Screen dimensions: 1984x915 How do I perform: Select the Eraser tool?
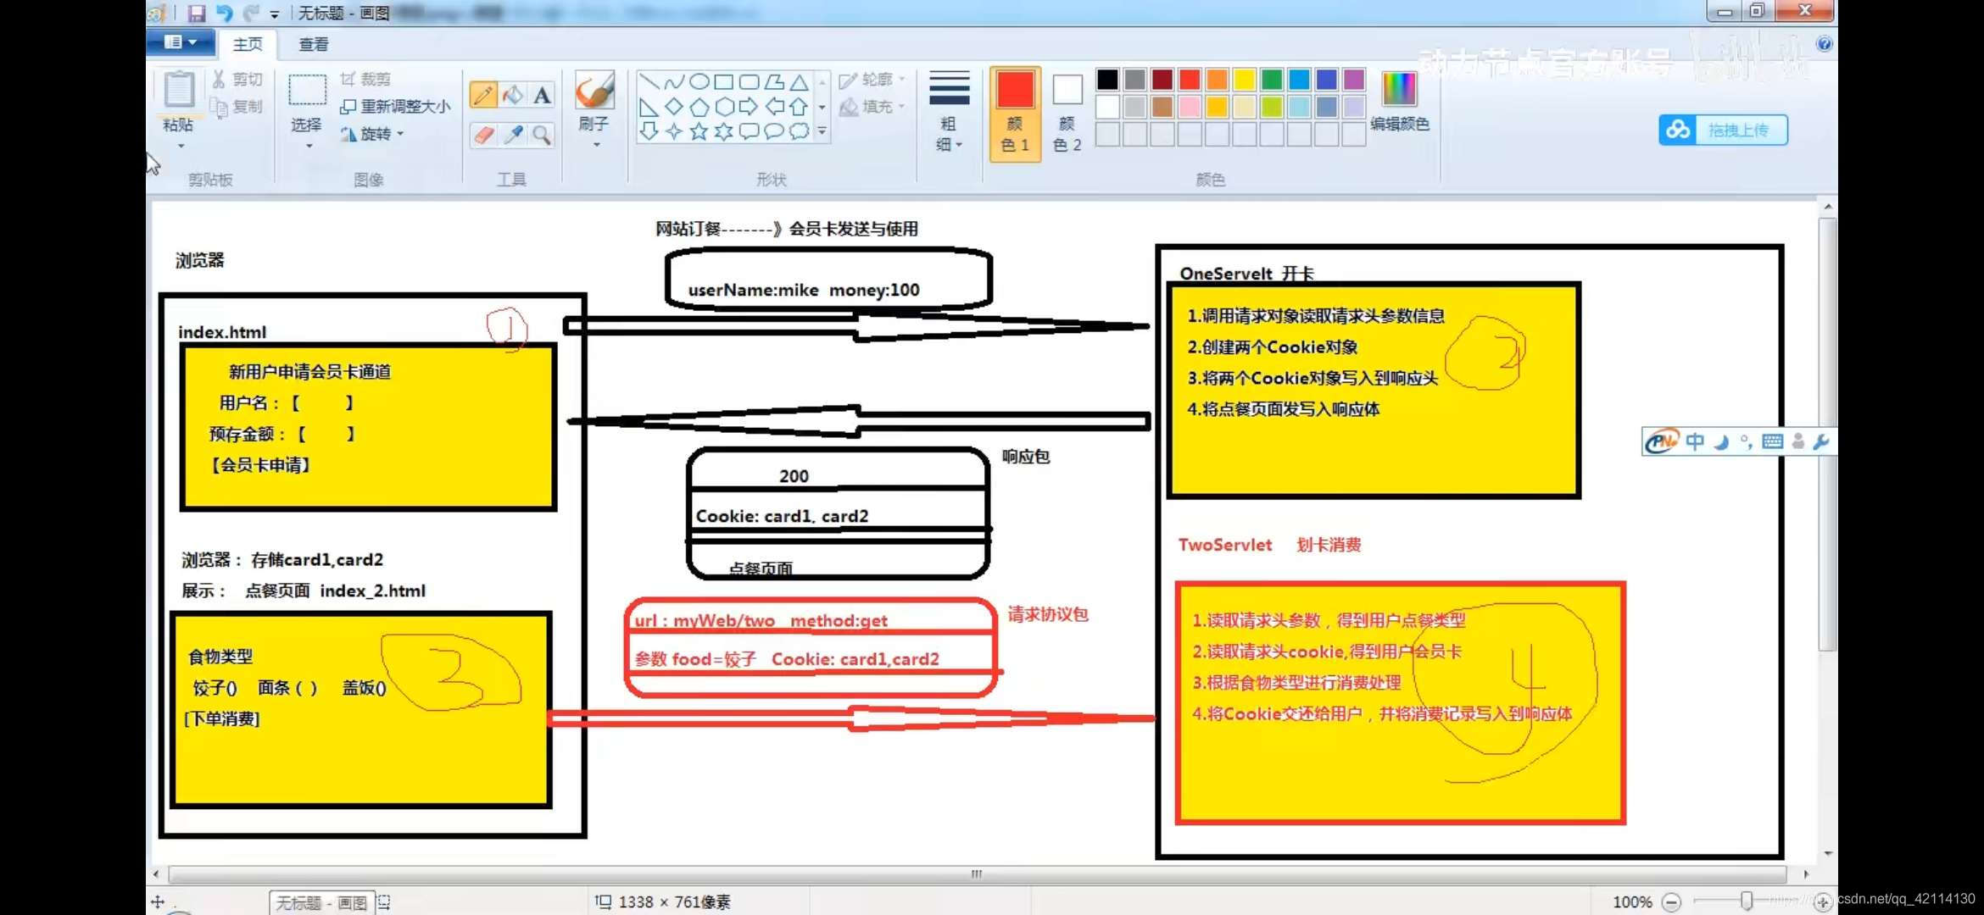pyautogui.click(x=483, y=135)
